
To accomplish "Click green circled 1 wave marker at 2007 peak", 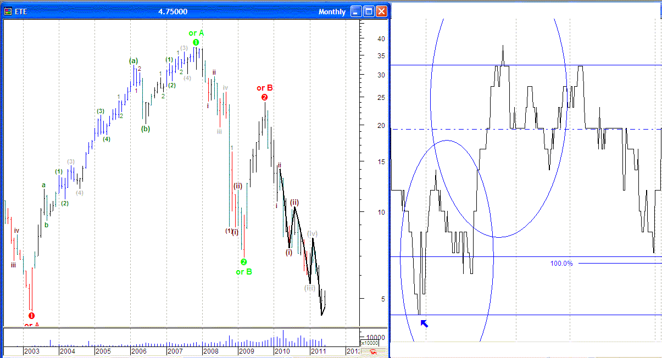I will (196, 42).
